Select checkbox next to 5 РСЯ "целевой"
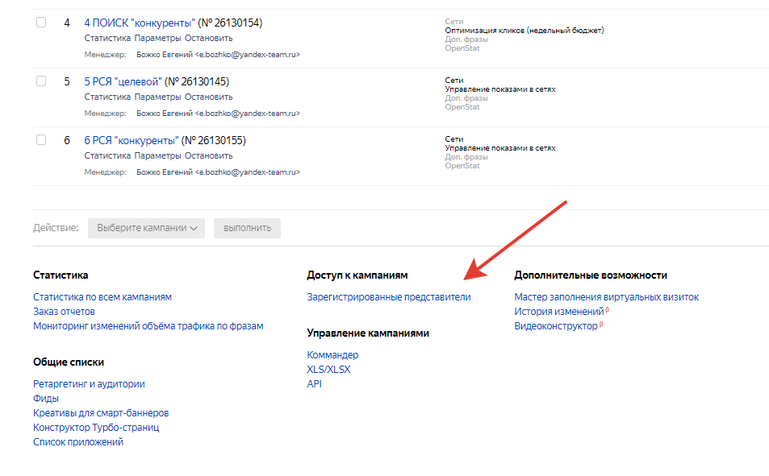769x476 pixels. 41,81
